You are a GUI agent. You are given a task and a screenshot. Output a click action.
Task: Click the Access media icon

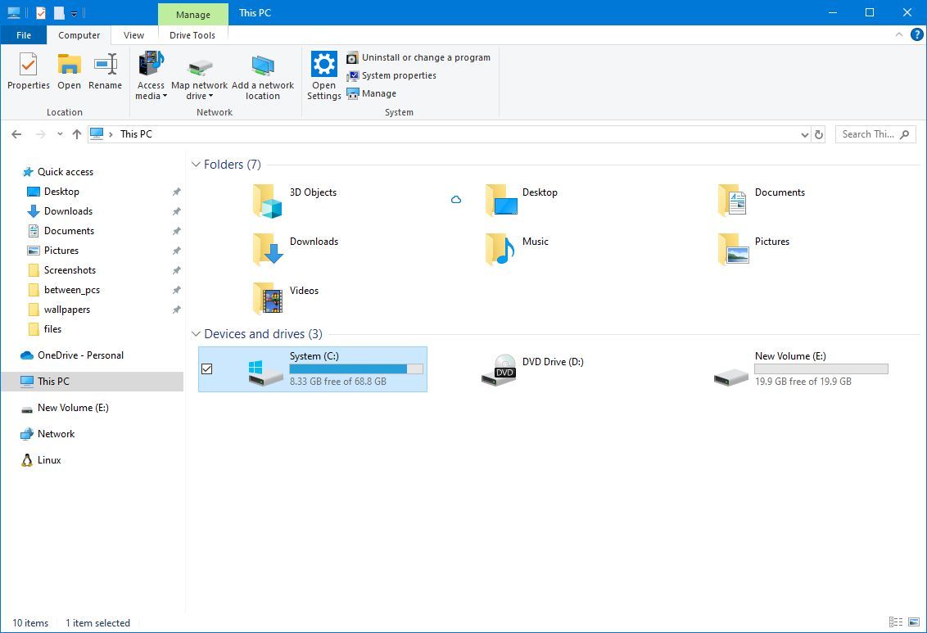tap(151, 64)
